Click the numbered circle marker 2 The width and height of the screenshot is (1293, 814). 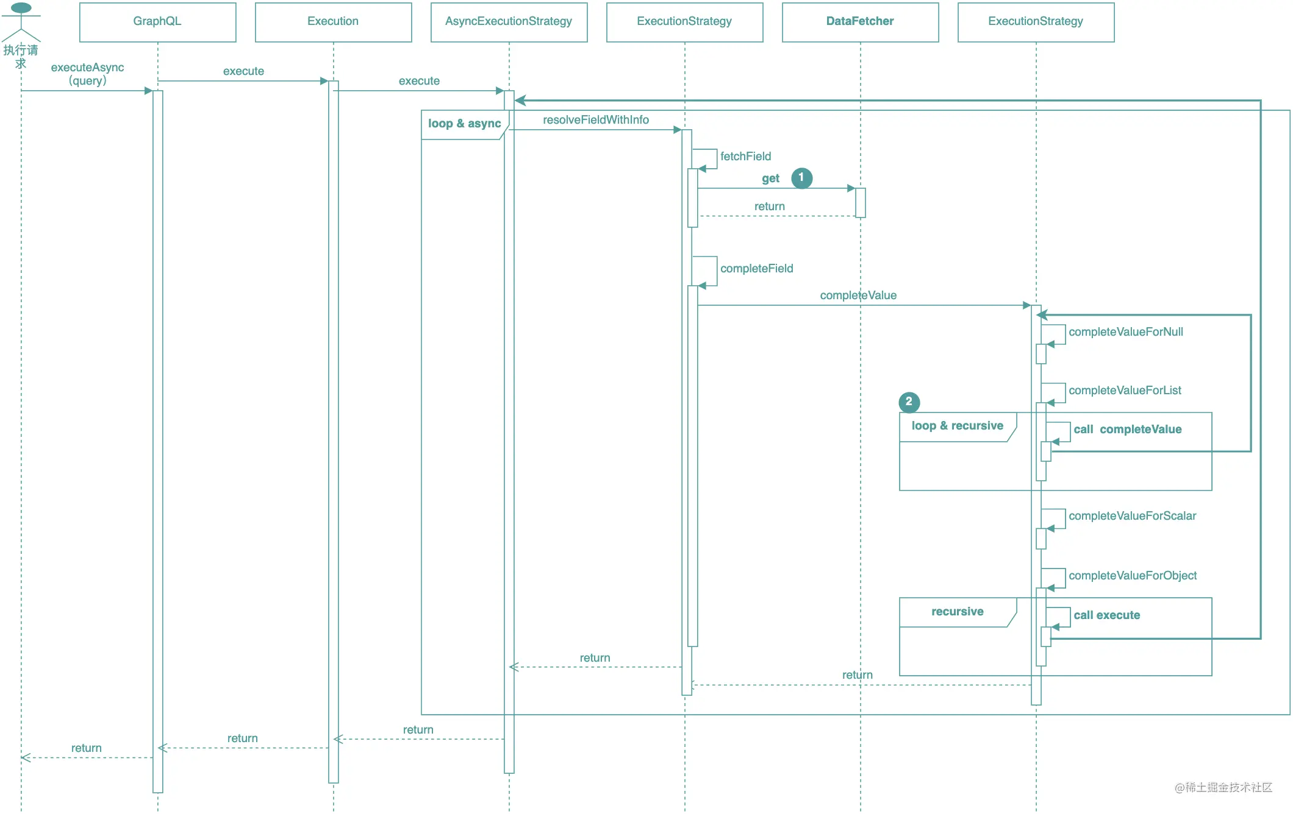click(x=909, y=402)
